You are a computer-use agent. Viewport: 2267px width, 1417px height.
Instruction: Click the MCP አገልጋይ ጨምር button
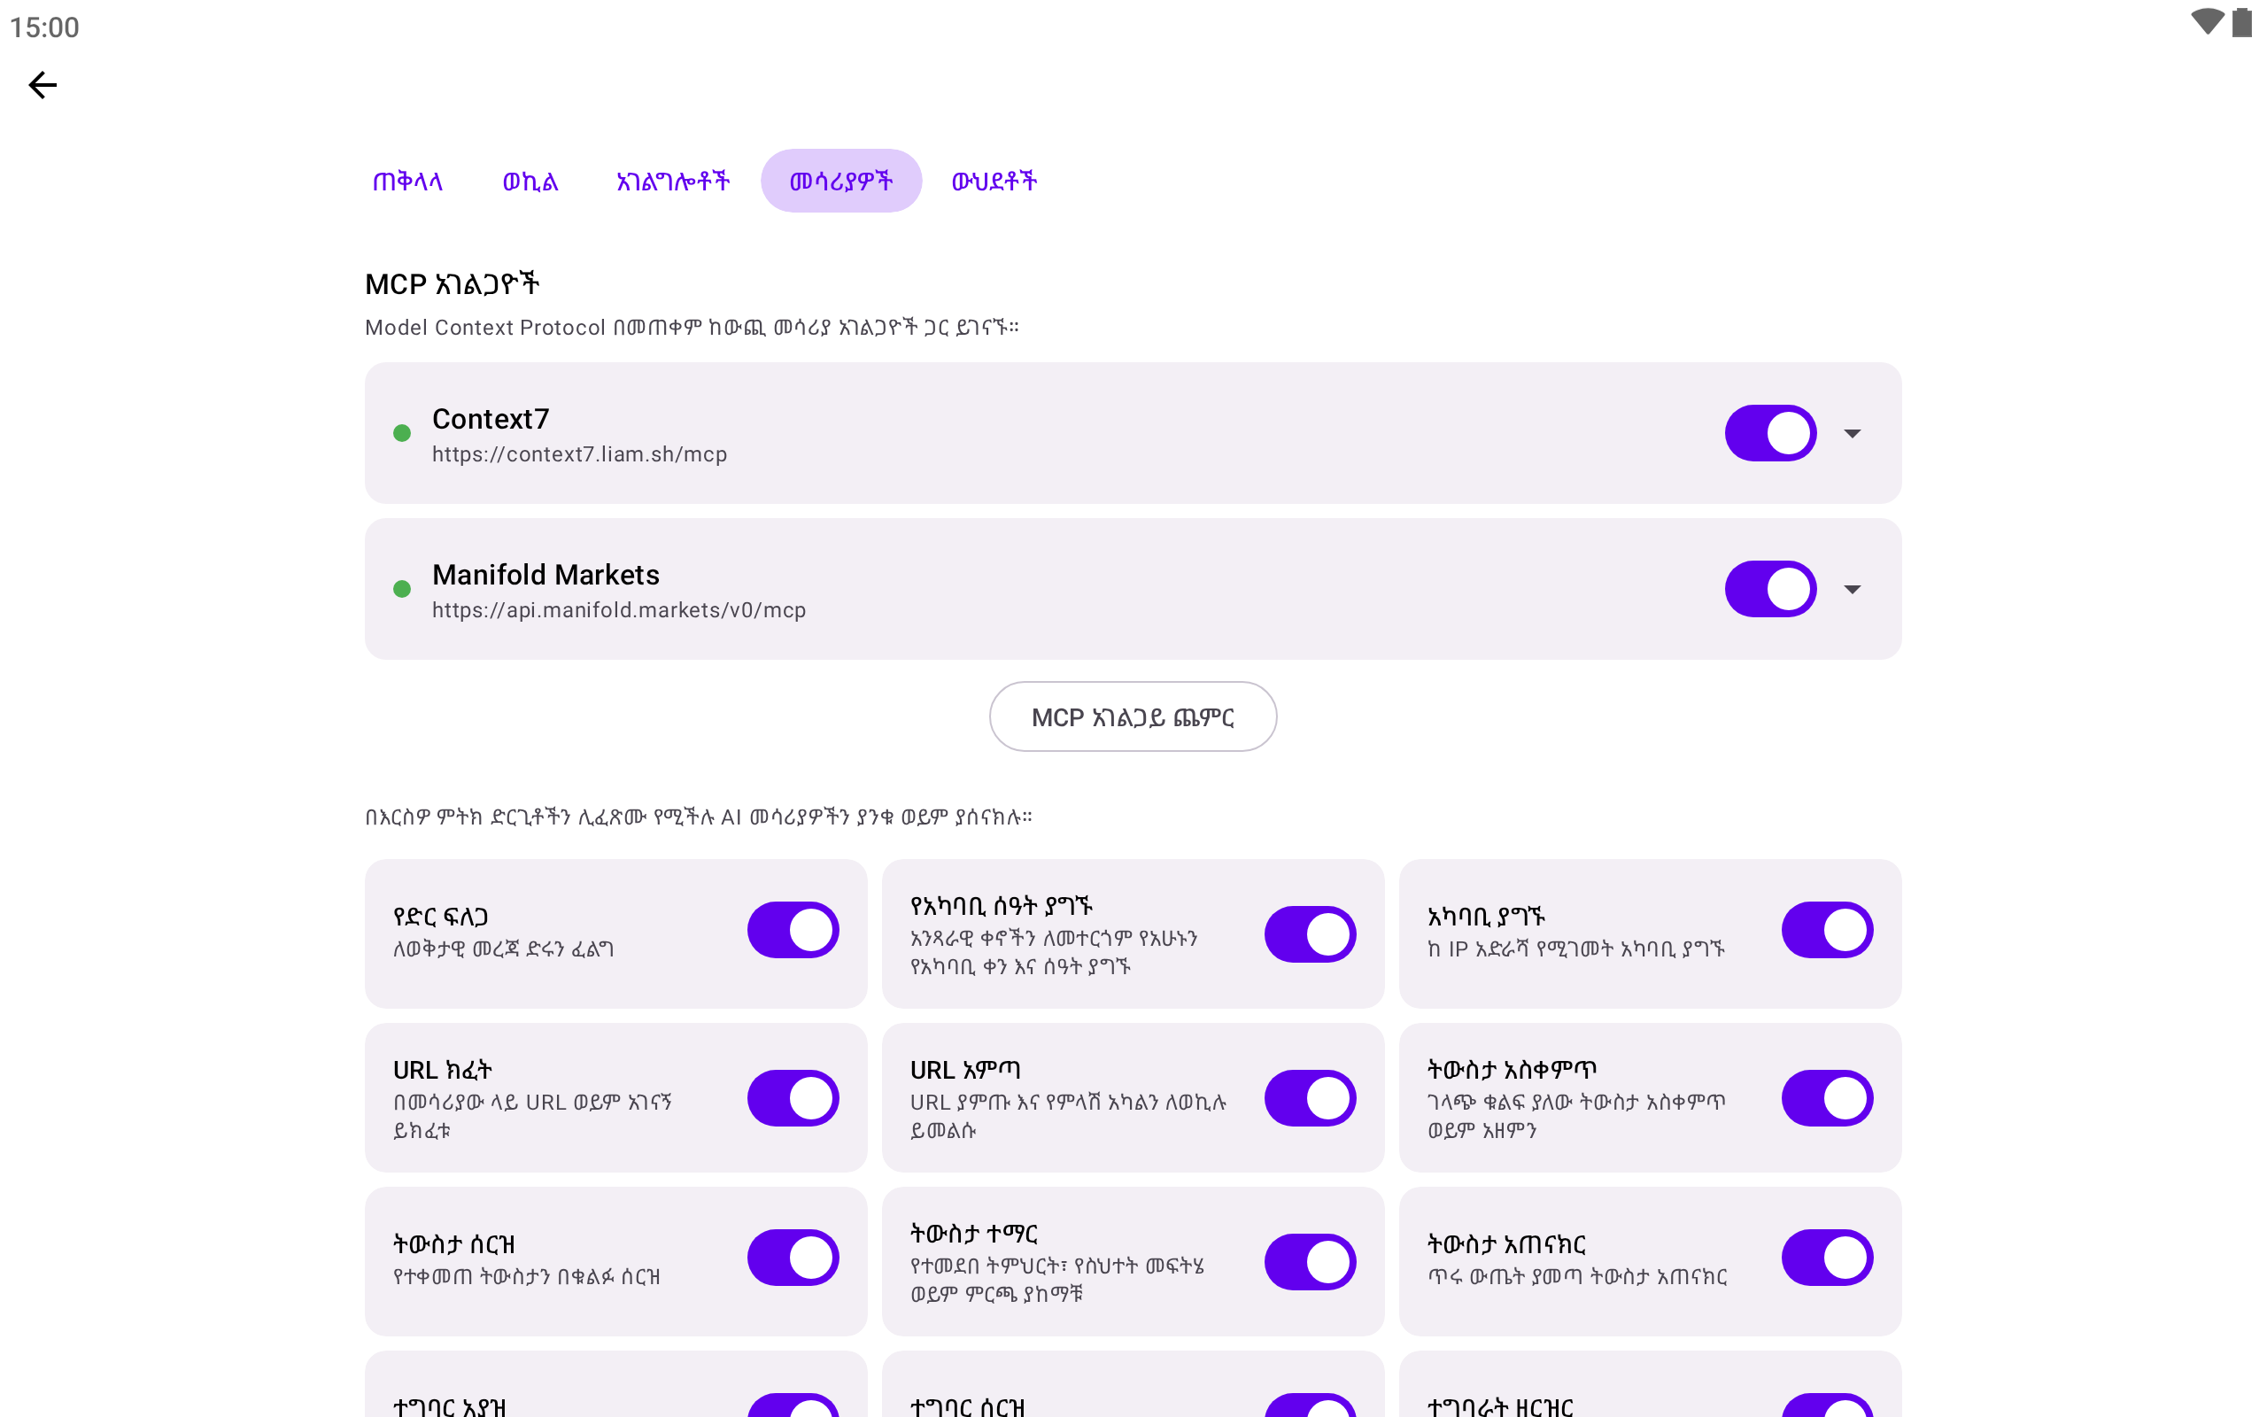1133,716
